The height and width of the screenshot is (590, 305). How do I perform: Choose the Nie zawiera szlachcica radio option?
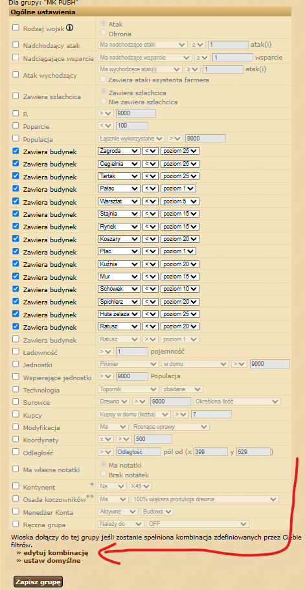[x=104, y=101]
